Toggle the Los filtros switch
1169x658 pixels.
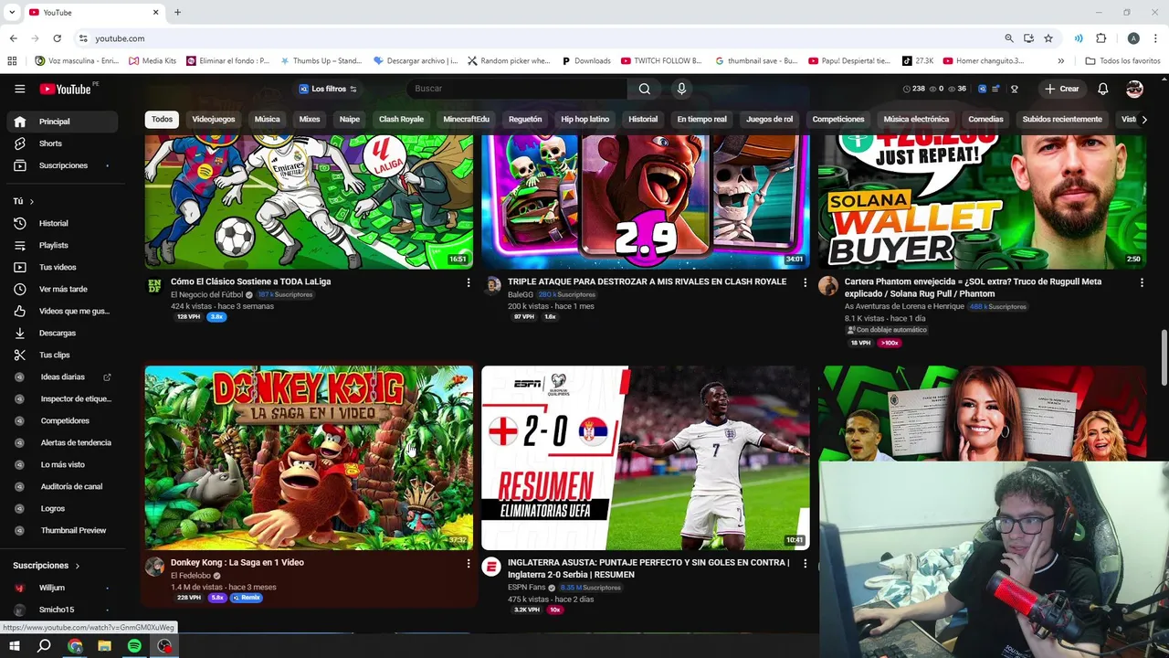(353, 89)
